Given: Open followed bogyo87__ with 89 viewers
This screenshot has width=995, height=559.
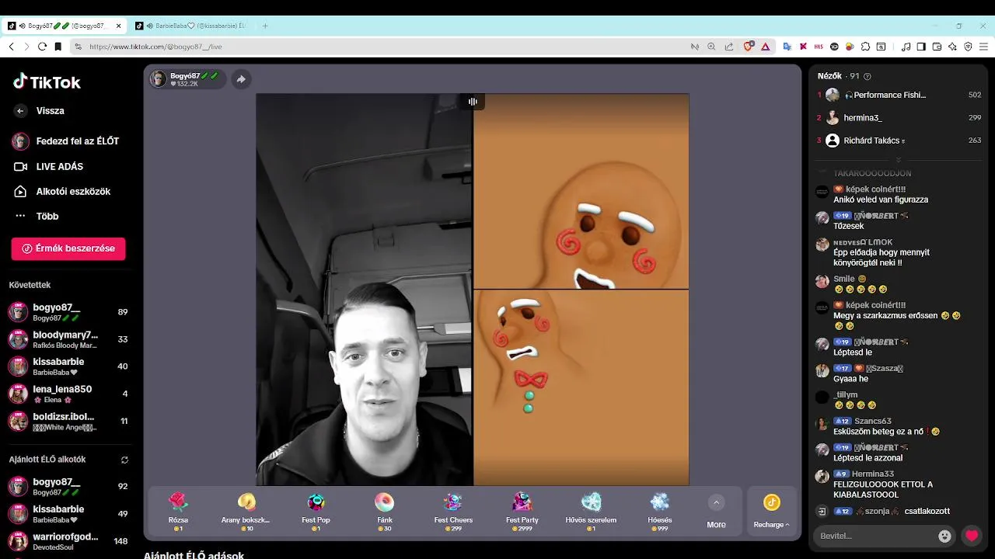Looking at the screenshot, I should [68, 312].
